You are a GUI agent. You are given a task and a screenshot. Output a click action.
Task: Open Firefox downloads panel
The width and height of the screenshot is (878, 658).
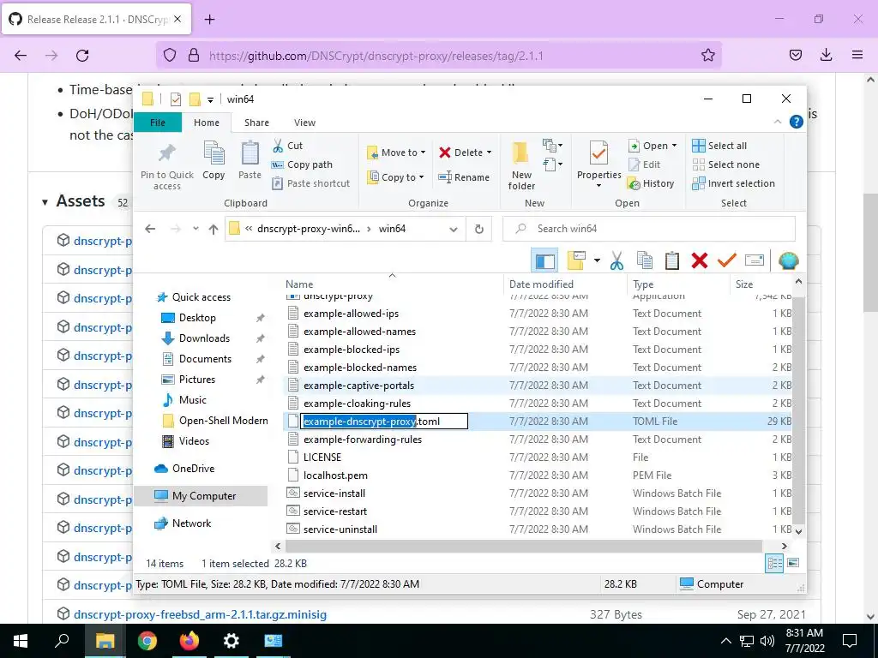(826, 56)
